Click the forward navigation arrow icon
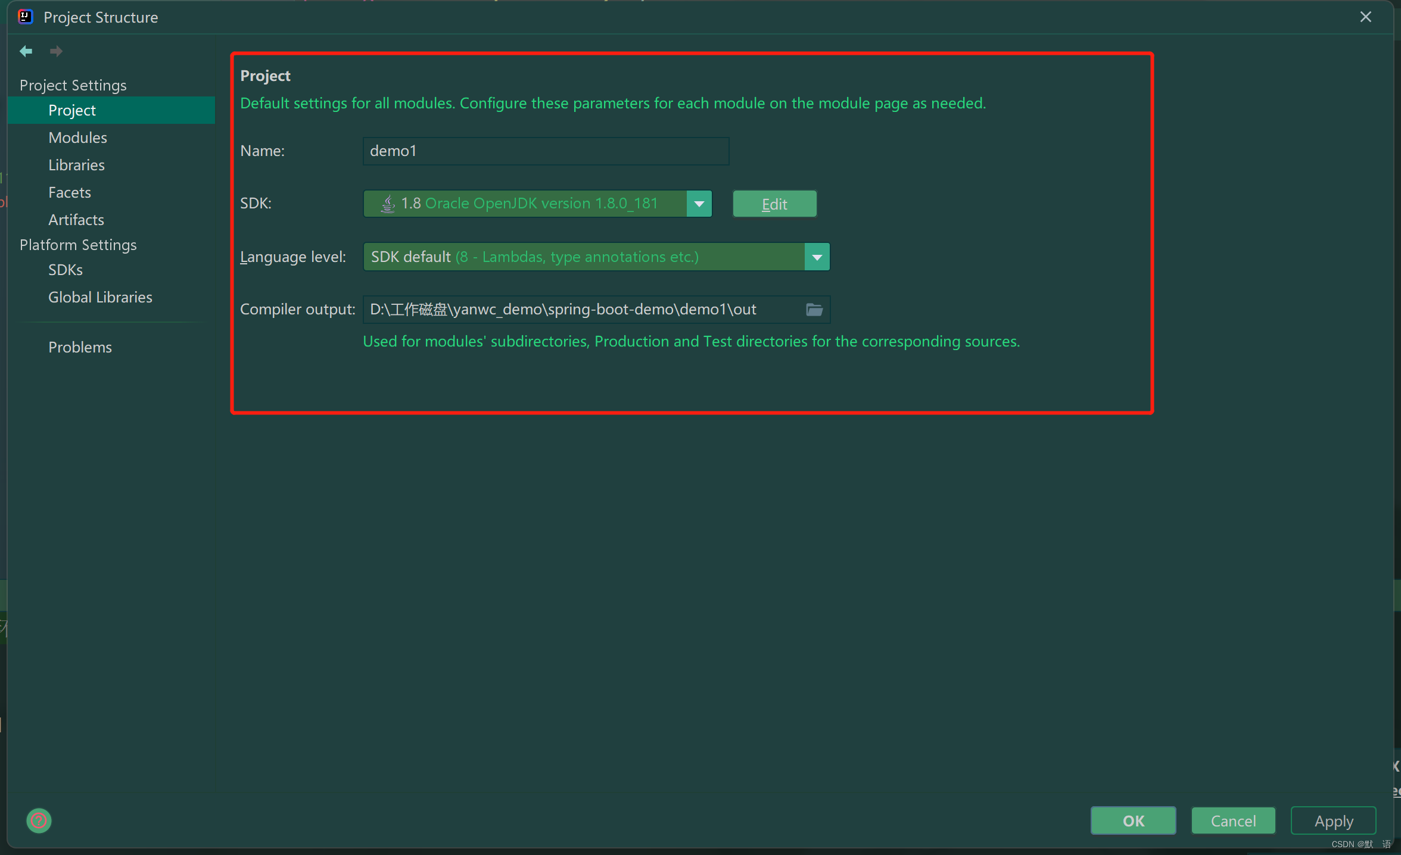Image resolution: width=1401 pixels, height=855 pixels. click(x=57, y=50)
